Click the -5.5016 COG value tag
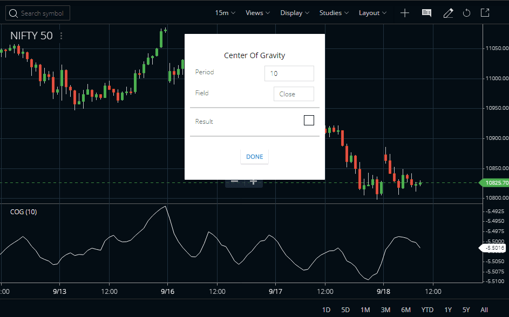The height and width of the screenshot is (317, 509). (493, 248)
